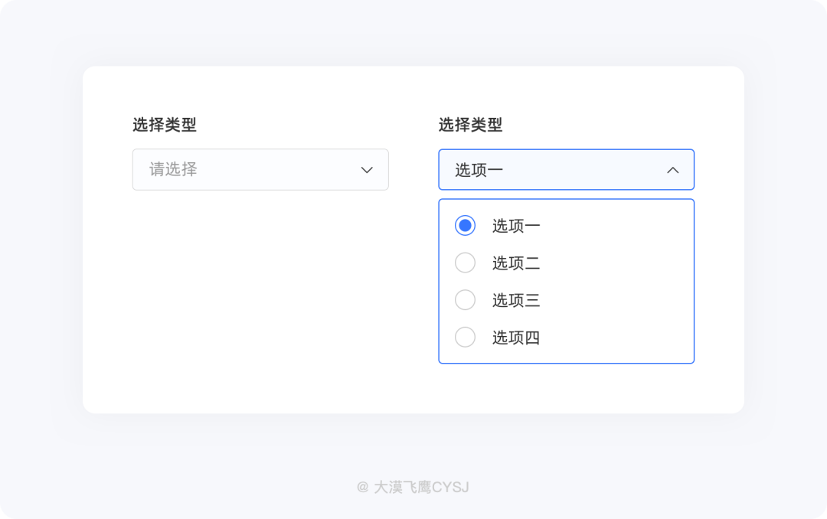
Task: Select the 选项三 radio button
Action: pyautogui.click(x=465, y=299)
